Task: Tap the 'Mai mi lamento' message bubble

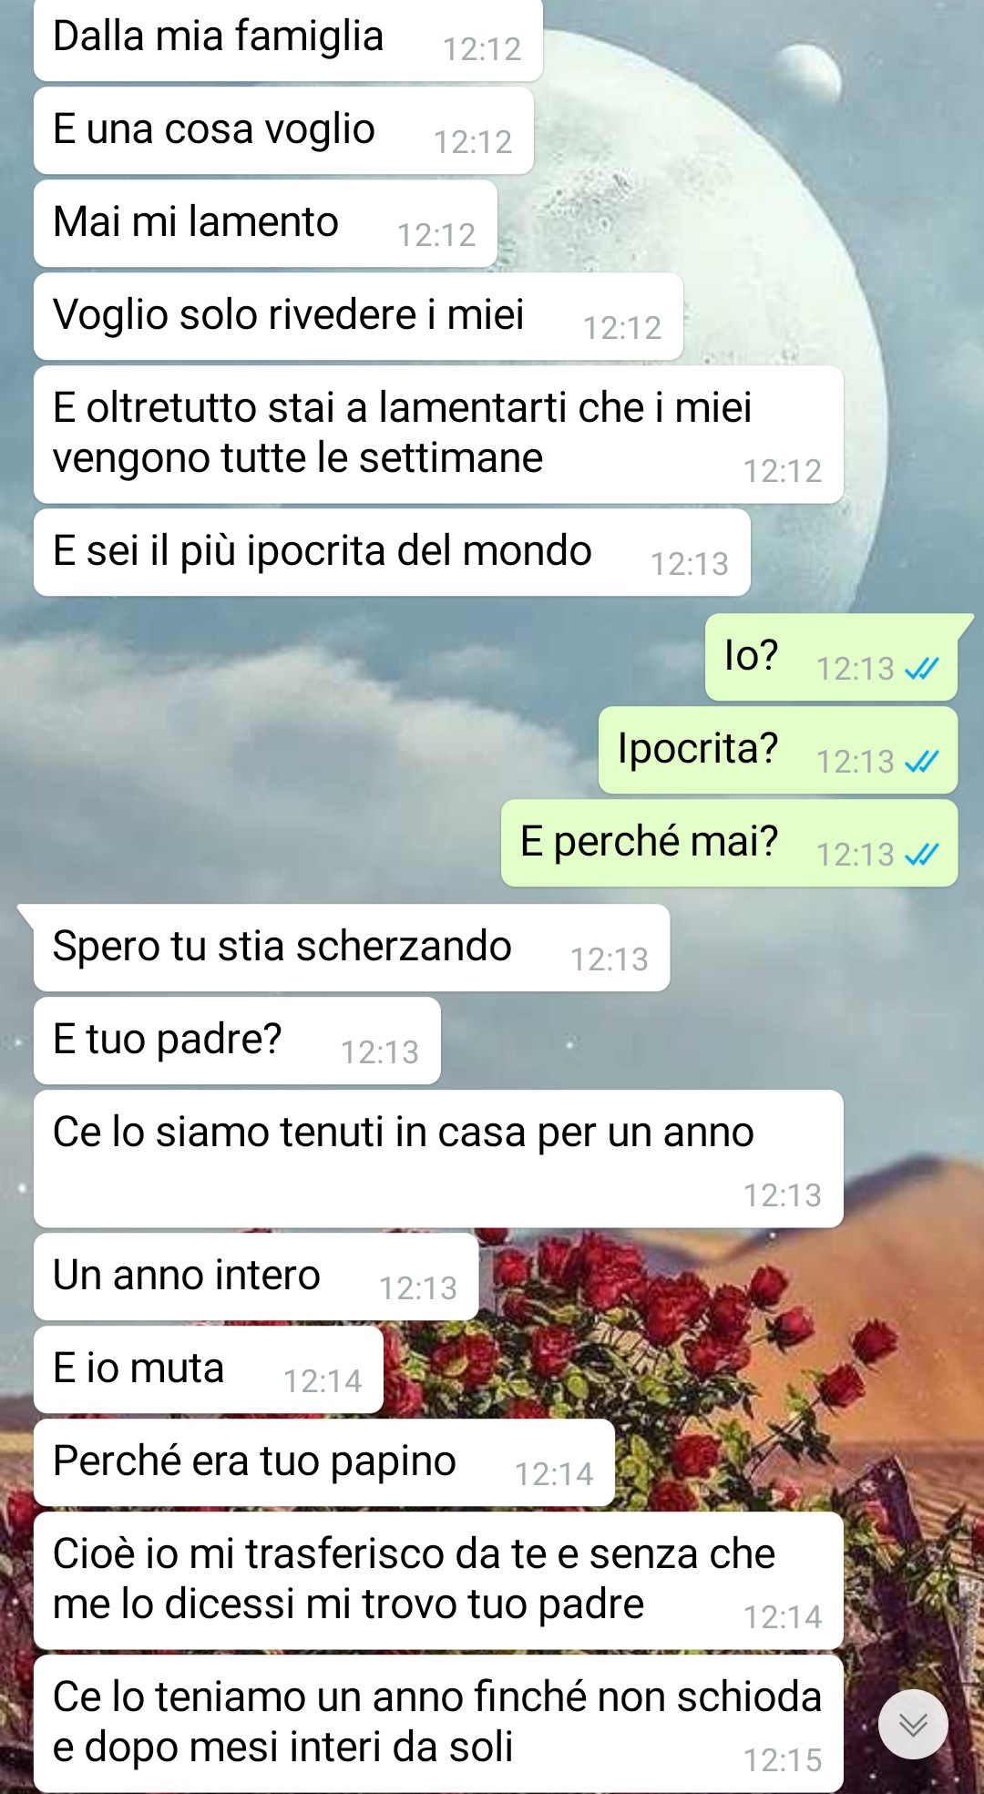Action: coord(265,223)
